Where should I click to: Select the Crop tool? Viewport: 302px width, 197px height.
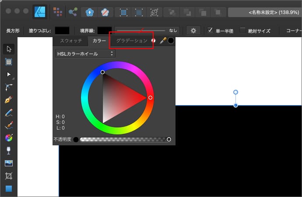point(9,176)
